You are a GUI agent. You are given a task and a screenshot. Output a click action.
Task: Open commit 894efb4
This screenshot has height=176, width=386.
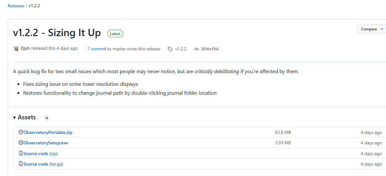click(x=210, y=49)
